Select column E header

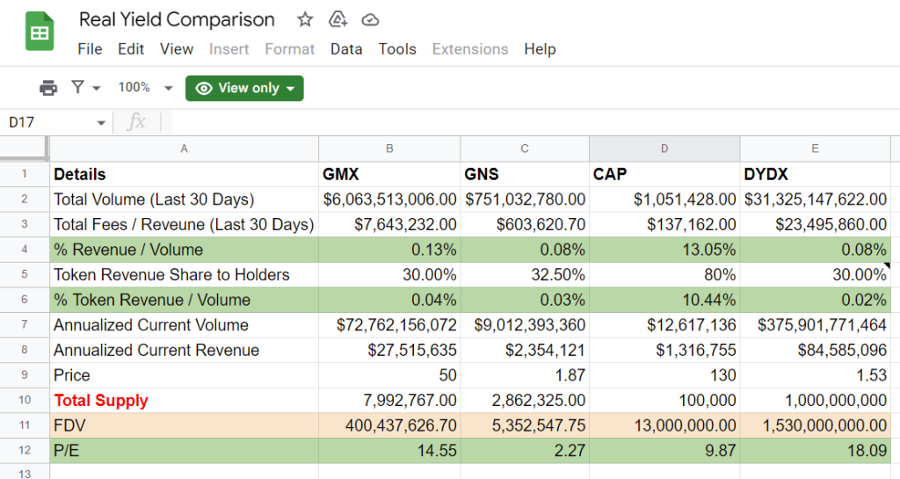[x=815, y=149]
